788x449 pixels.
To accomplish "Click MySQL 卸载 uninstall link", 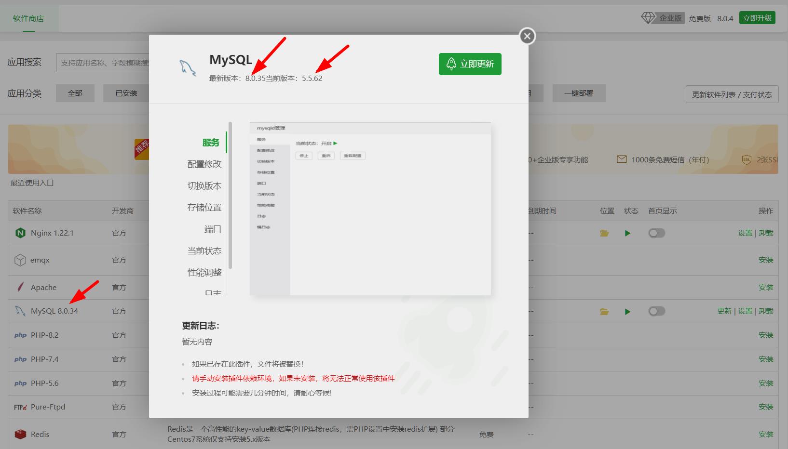I will coord(766,311).
